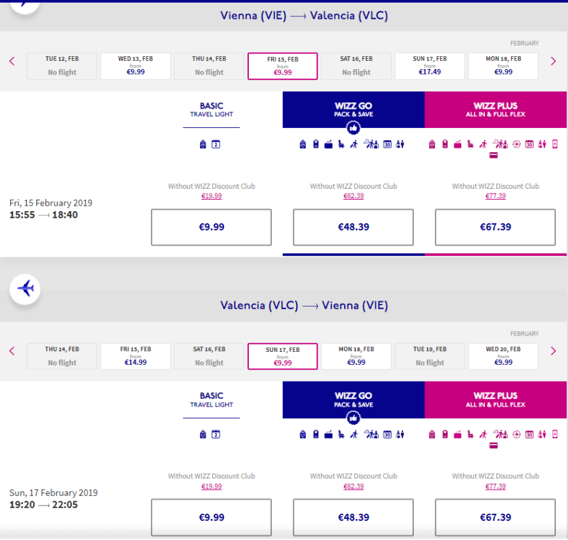
Task: Click the round airplane icon in outbound WIZZ PLUS
Action: [517, 144]
